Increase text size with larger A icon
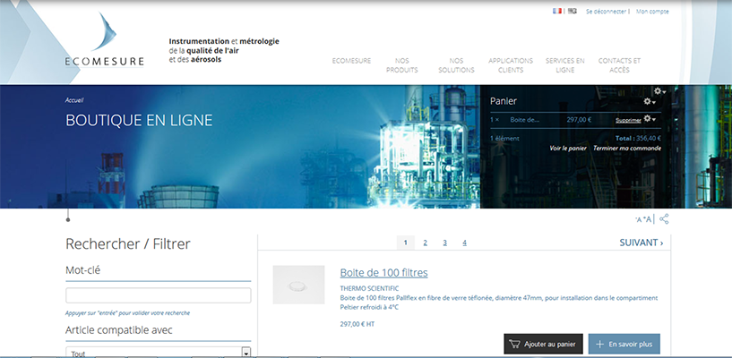Image resolution: width=732 pixels, height=358 pixels. (x=648, y=219)
